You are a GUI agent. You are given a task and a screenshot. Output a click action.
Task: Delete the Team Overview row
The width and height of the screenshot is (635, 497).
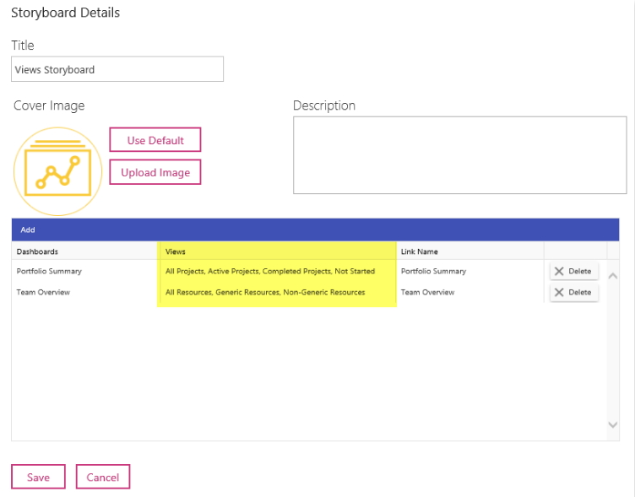coord(574,292)
